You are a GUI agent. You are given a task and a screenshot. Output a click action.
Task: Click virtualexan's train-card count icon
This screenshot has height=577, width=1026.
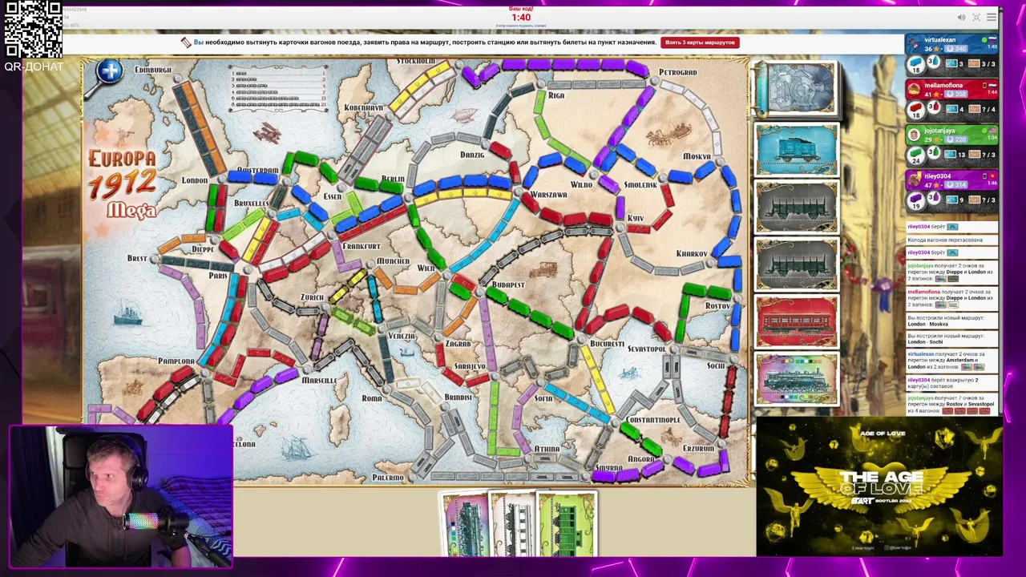[x=952, y=63]
